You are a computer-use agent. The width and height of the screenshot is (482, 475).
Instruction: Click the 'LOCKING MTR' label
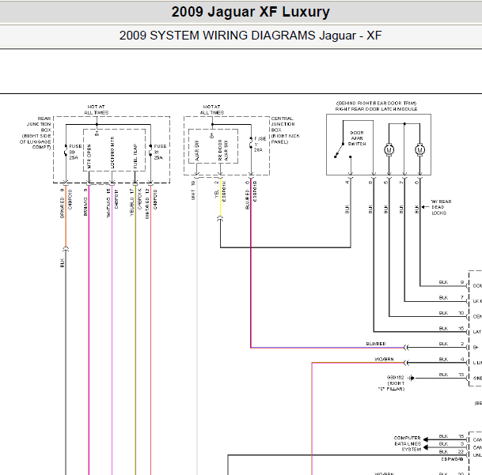(112, 153)
